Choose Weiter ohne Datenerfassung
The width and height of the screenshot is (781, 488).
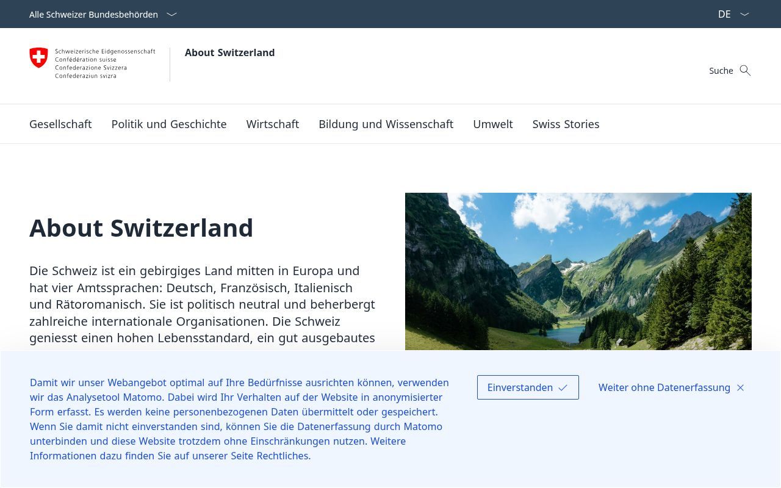pyautogui.click(x=671, y=387)
